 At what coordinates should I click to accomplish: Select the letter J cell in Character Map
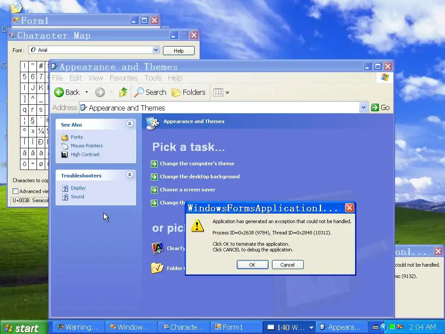coord(32,87)
